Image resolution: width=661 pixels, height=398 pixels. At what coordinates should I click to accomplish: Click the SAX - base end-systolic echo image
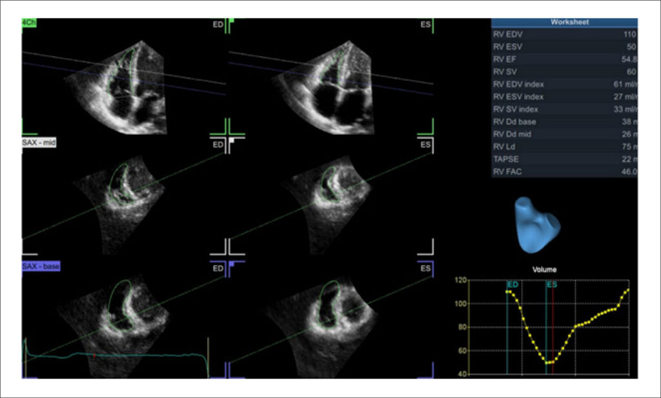pos(320,326)
